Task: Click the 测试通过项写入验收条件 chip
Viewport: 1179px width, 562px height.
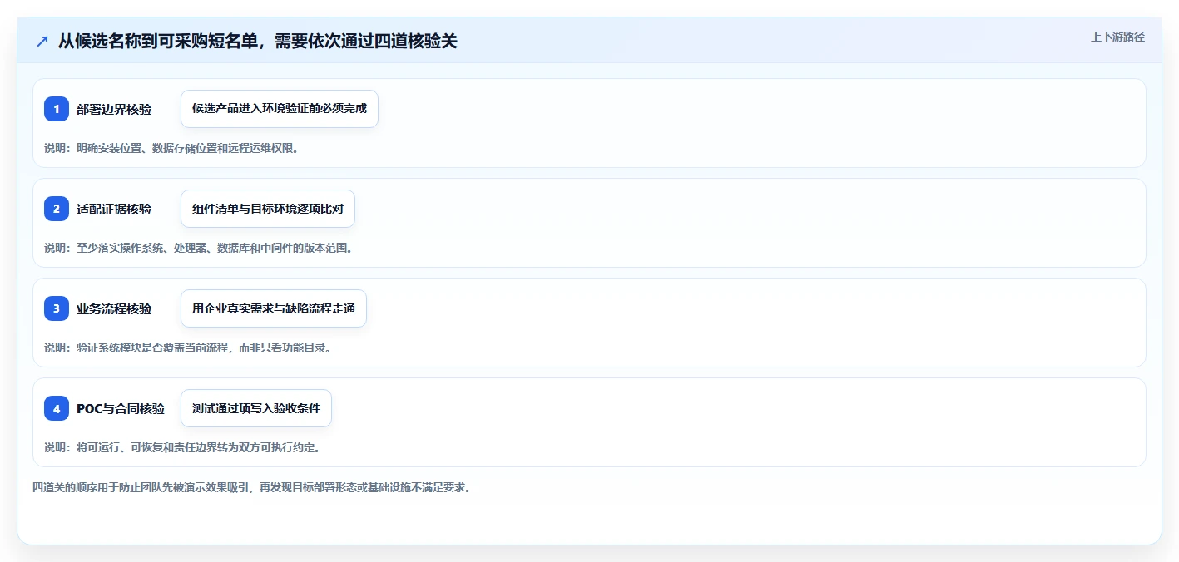Action: 256,408
